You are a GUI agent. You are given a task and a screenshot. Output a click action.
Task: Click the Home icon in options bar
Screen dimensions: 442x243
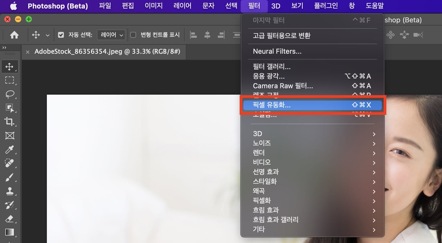(14, 35)
